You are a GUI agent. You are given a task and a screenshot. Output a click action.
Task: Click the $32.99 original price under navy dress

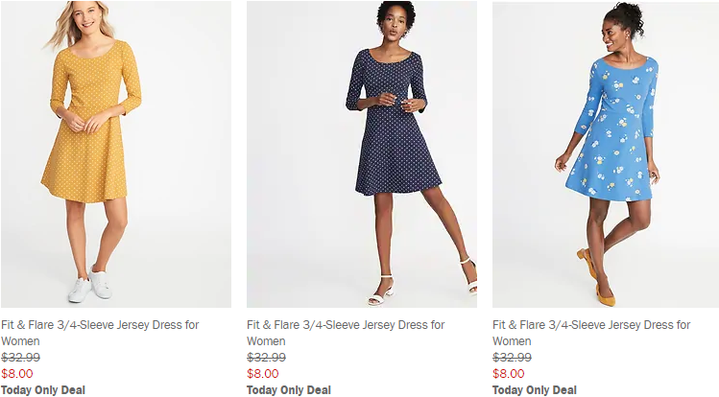pyautogui.click(x=266, y=358)
